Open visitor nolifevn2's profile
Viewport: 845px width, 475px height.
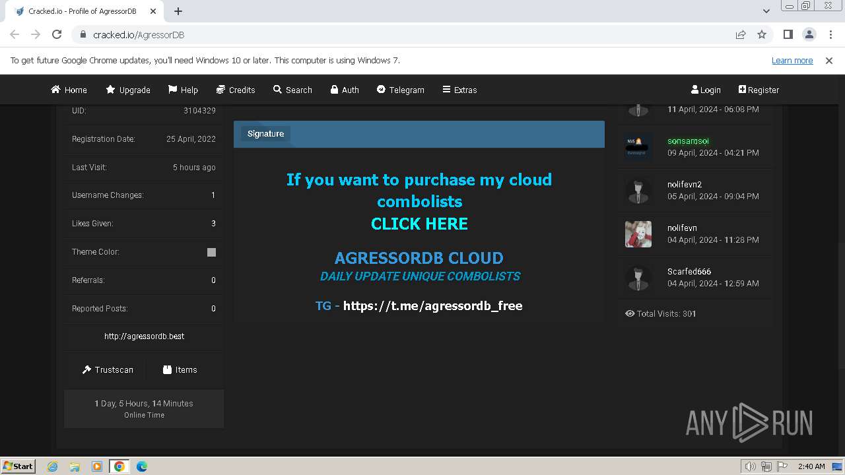(685, 185)
